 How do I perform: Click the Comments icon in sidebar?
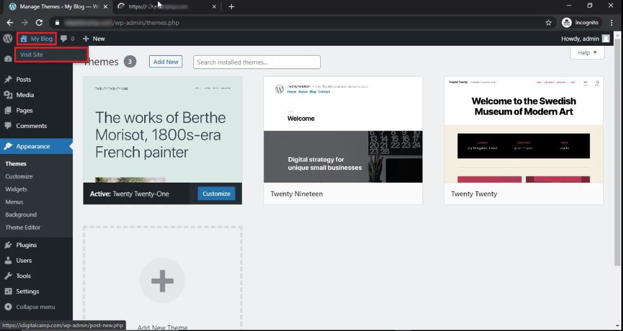click(8, 126)
